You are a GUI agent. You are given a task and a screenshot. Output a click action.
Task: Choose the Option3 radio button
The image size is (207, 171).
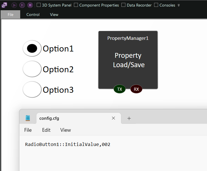[32, 90]
